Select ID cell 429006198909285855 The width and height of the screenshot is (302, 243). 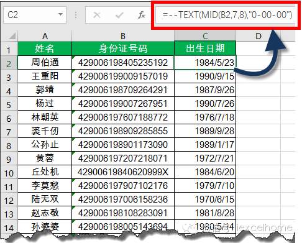coord(123,131)
